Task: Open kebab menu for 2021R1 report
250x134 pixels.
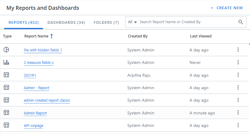Action: click(238, 75)
